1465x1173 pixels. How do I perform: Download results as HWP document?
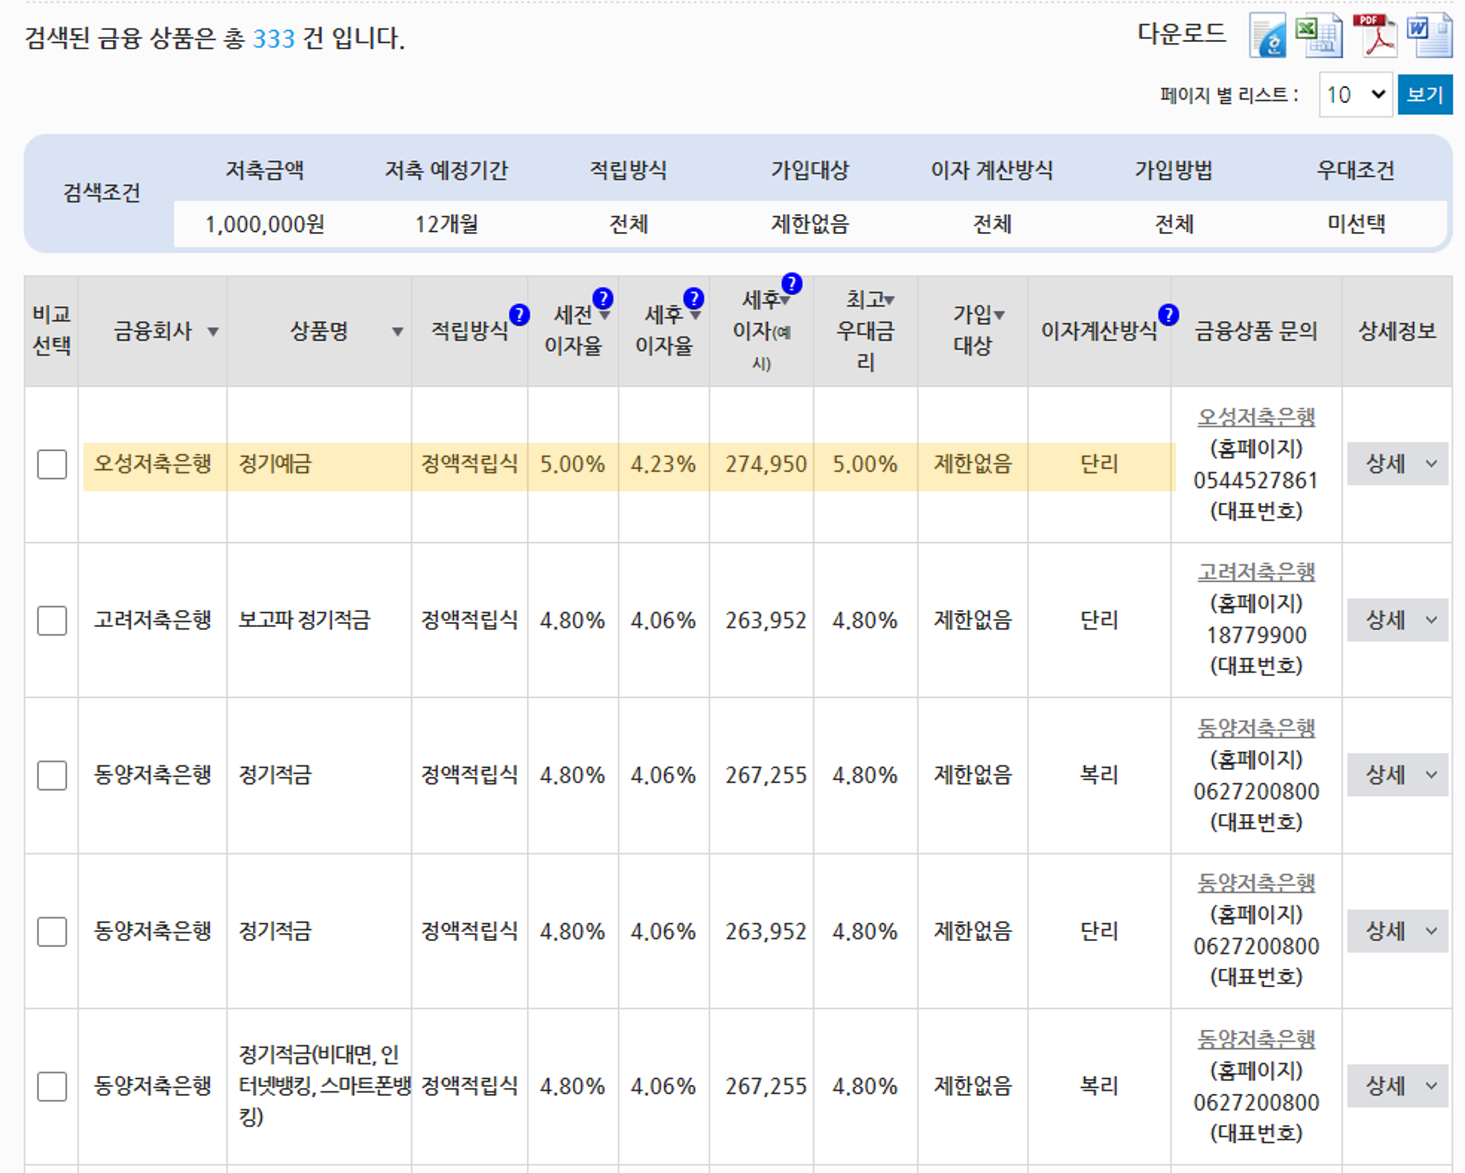coord(1268,36)
